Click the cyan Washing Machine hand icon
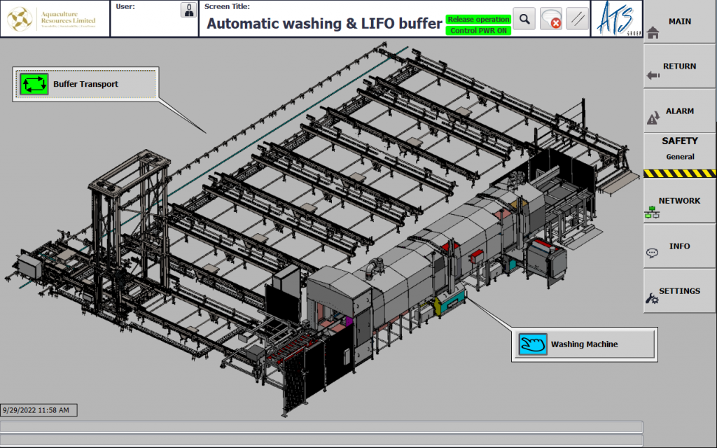This screenshot has width=717, height=448. pyautogui.click(x=532, y=344)
